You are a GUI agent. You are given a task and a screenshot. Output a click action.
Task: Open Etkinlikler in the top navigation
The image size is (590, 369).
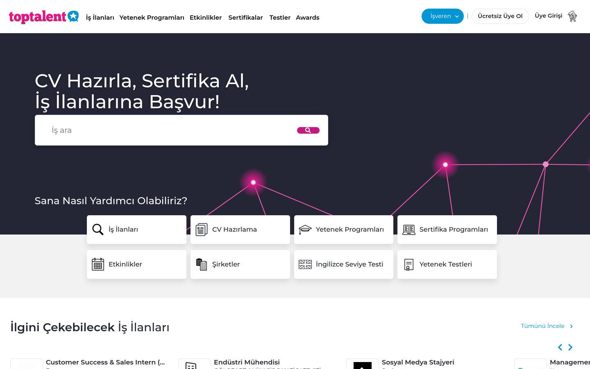pos(206,18)
